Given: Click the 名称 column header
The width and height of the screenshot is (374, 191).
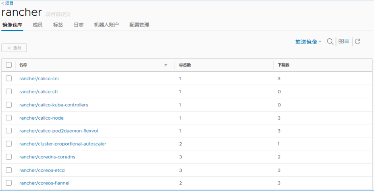Looking at the screenshot, I should coord(23,65).
